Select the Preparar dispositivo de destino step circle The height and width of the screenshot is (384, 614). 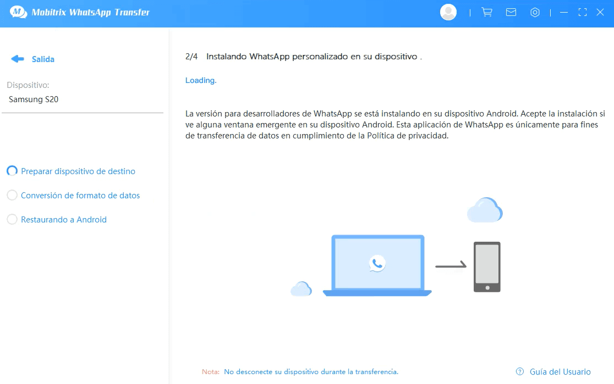(x=12, y=171)
